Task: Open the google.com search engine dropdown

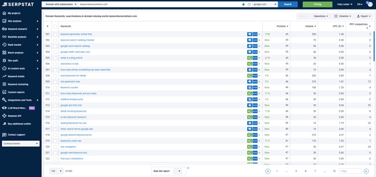Action: (x=265, y=4)
